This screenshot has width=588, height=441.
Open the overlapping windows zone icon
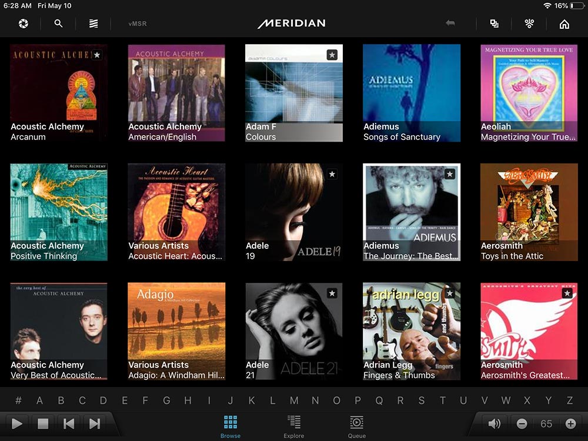495,24
